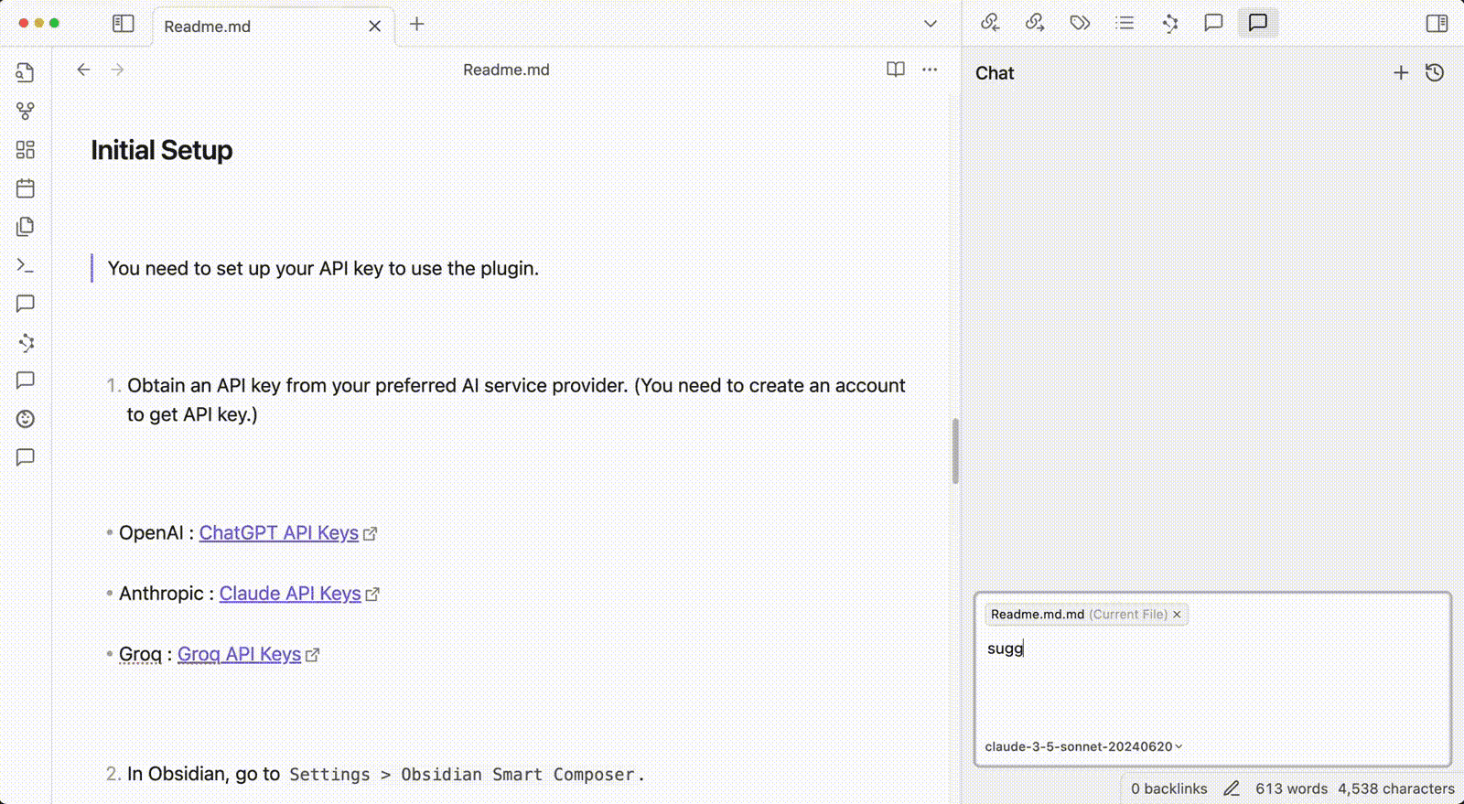This screenshot has height=804, width=1464.
Task: Click the pencil editing-mode status icon
Action: click(x=1232, y=788)
